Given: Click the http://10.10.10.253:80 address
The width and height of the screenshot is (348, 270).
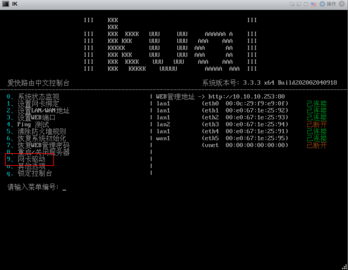Looking at the screenshot, I should click(246, 96).
